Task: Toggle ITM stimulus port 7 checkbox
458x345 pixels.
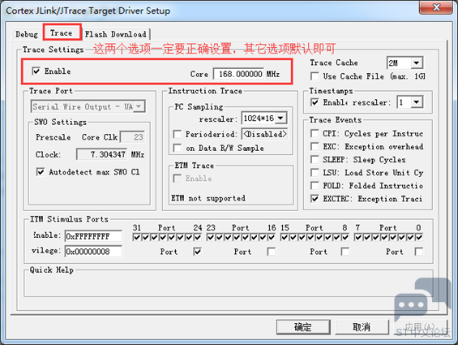Action: coord(357,237)
